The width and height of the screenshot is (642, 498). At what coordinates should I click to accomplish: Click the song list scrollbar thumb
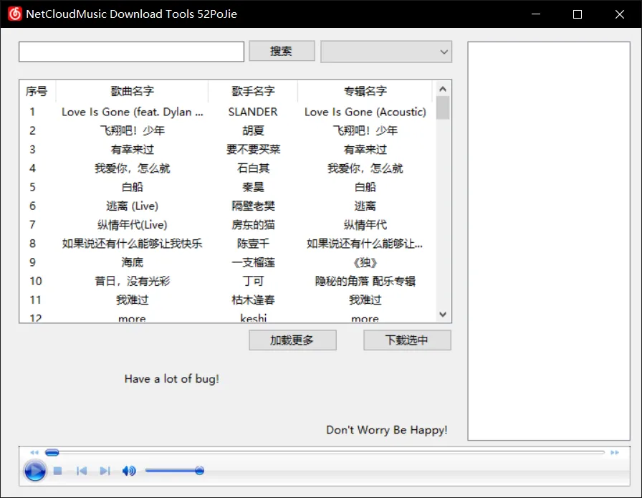click(x=443, y=107)
